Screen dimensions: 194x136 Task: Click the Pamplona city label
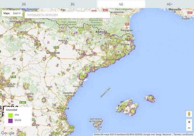click(38, 23)
